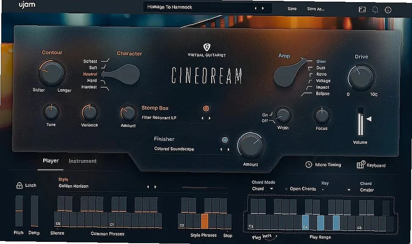
Task: Click the resize window icon
Action: click(x=362, y=9)
